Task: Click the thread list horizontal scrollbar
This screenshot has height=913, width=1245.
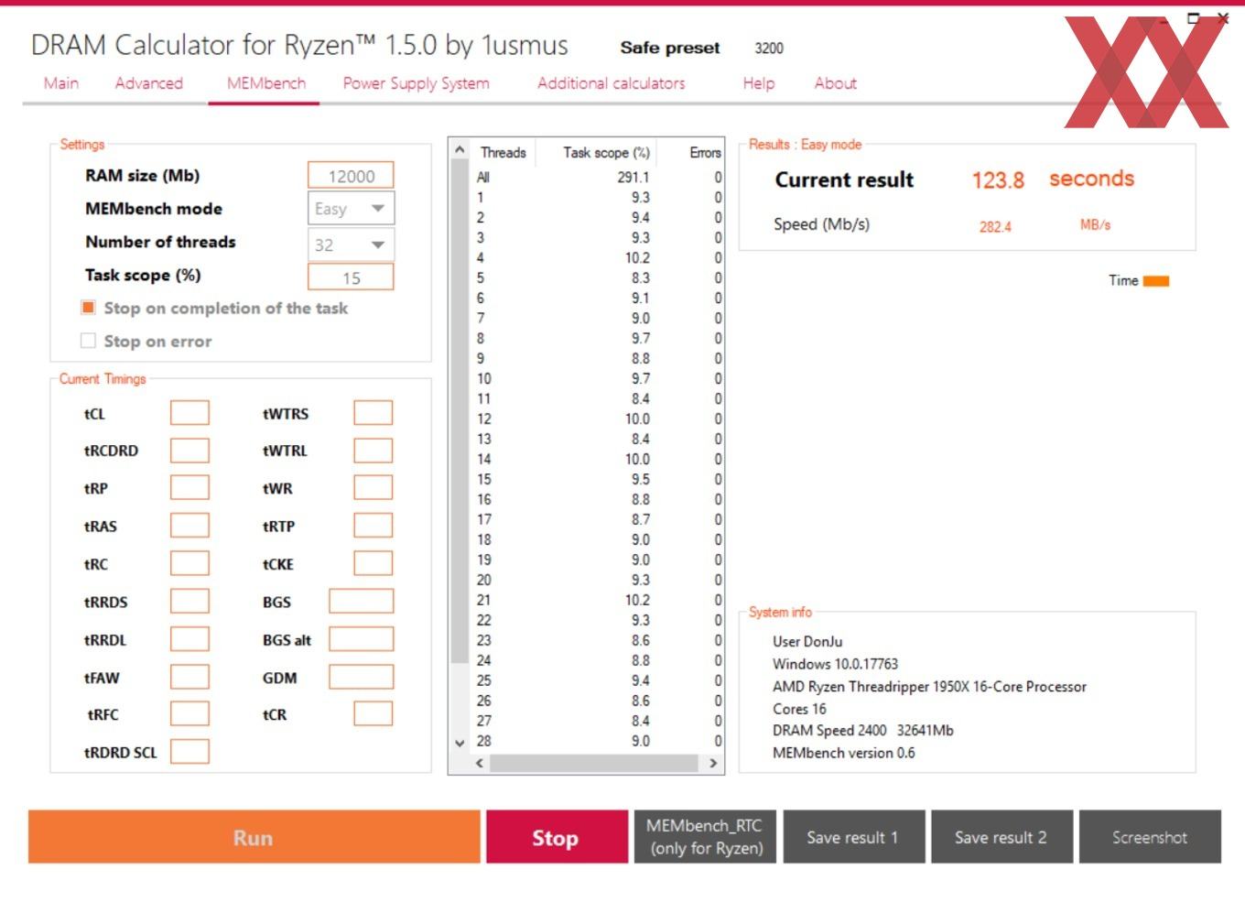Action: [x=594, y=763]
